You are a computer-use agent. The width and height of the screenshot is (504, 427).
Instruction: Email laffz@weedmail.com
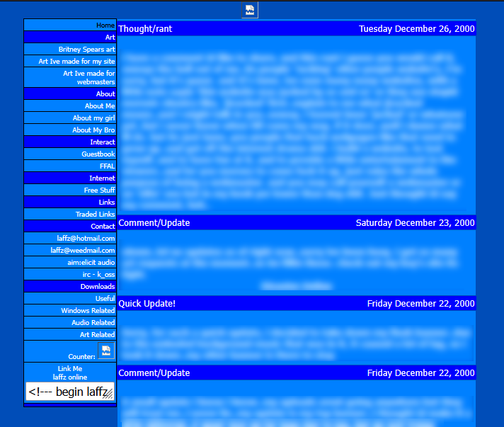(x=82, y=251)
